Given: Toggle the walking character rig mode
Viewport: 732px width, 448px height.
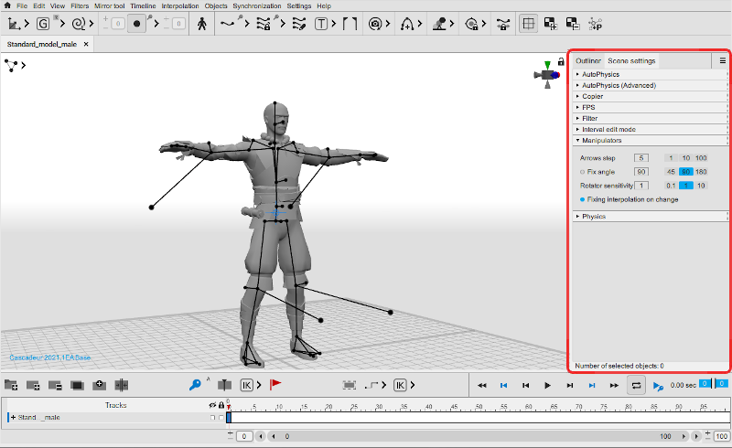Looking at the screenshot, I should click(x=201, y=24).
